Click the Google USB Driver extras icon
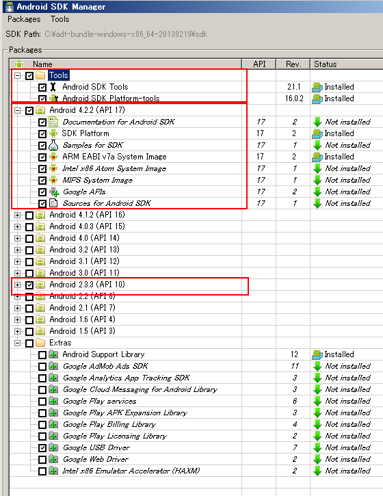 coord(53,447)
